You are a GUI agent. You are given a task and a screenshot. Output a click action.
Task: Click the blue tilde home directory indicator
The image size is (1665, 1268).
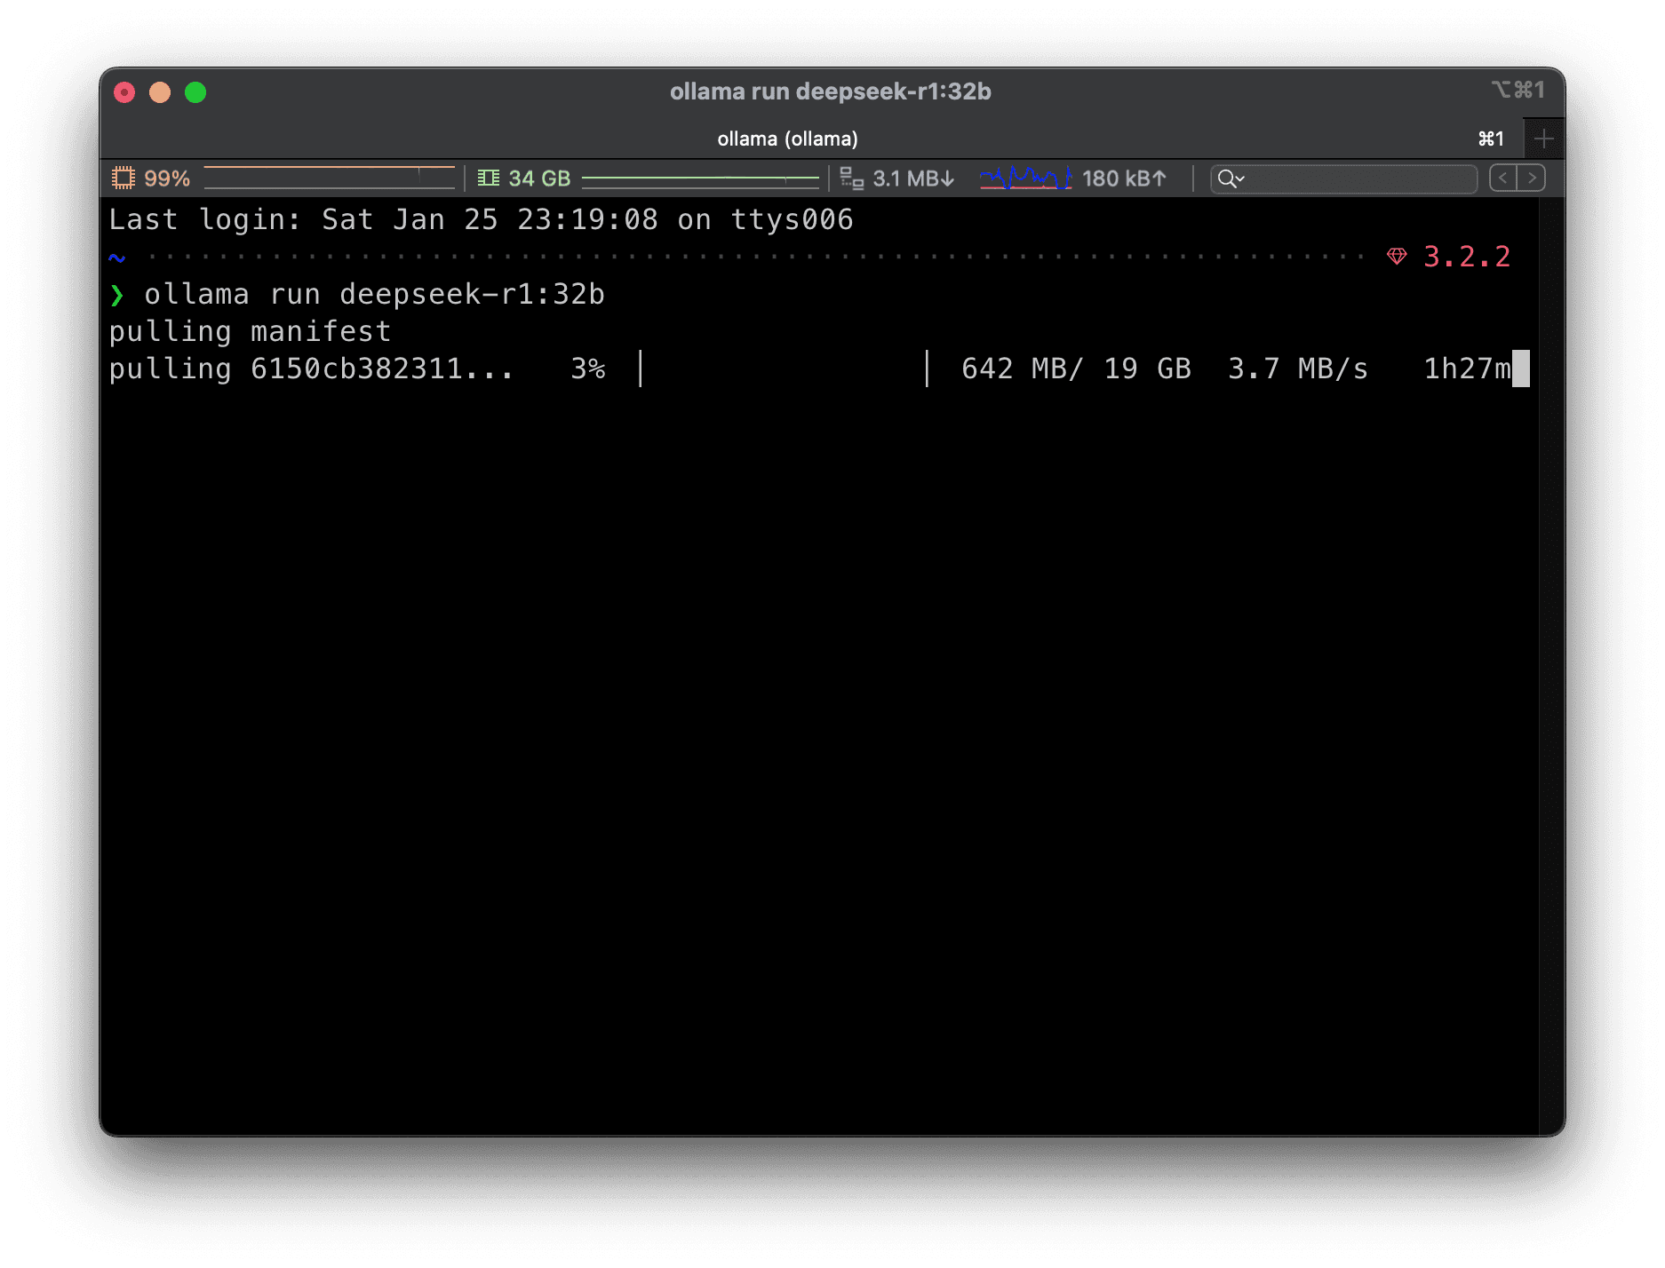pos(117,258)
